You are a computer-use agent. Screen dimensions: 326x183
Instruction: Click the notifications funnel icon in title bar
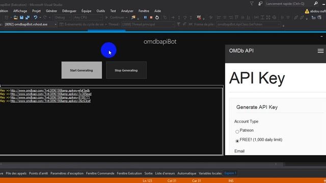(252, 4)
